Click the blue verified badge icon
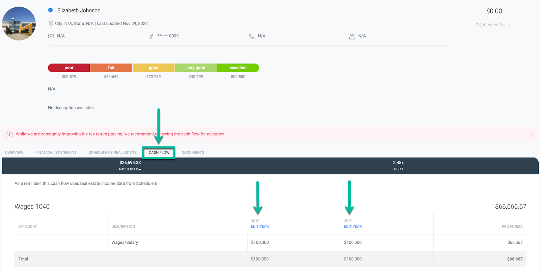The height and width of the screenshot is (270, 540). click(50, 10)
